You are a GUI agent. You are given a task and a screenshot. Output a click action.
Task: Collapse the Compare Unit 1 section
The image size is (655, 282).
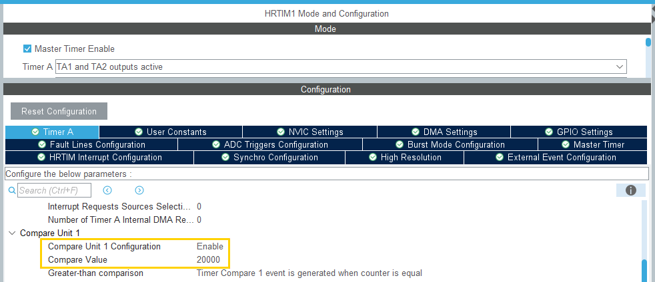pos(13,233)
